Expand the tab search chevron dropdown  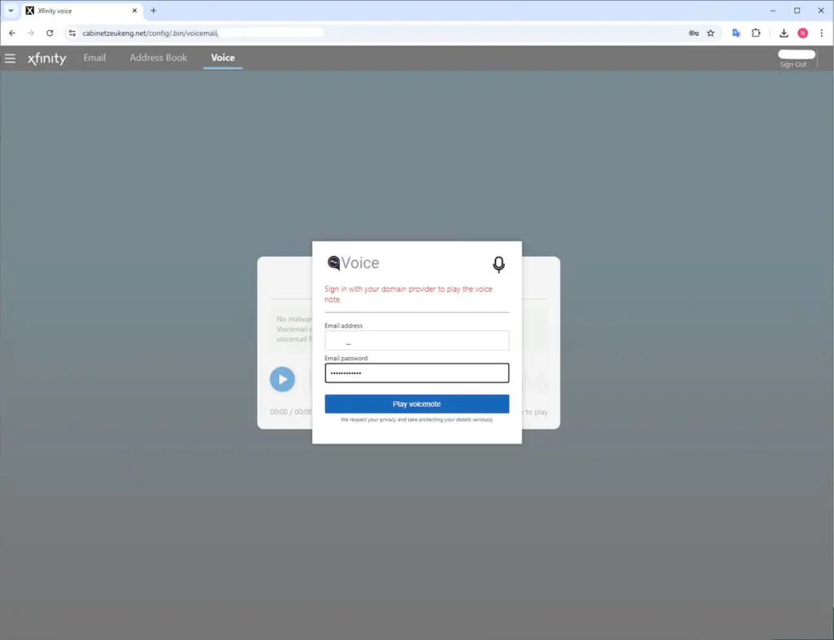click(x=11, y=11)
